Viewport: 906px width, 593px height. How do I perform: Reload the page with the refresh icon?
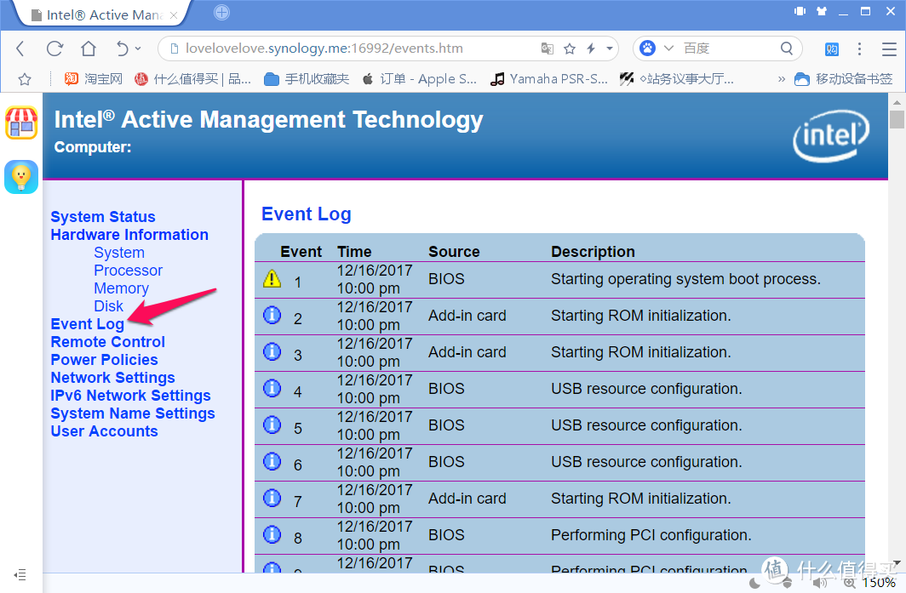coord(54,48)
